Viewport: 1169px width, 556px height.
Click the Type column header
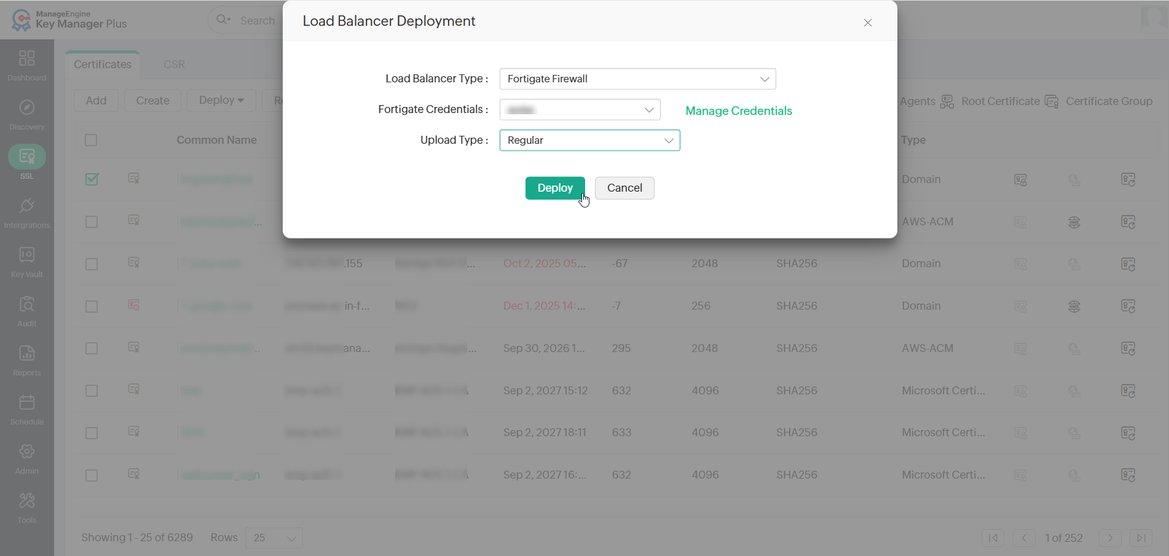point(913,140)
